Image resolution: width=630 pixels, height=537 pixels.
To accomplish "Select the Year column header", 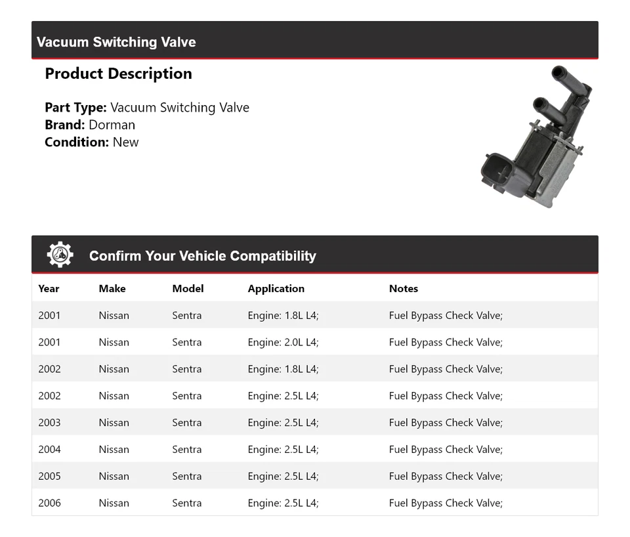I will tap(49, 288).
